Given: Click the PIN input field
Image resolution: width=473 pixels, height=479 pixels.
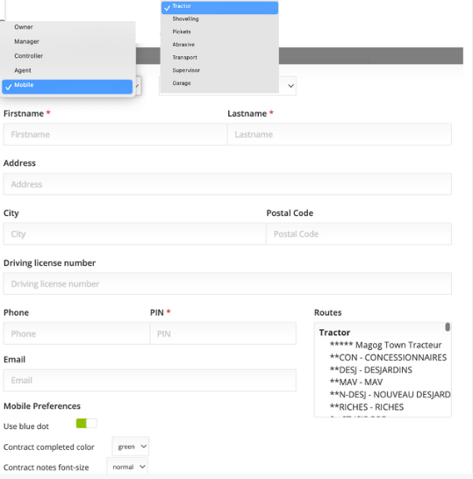Looking at the screenshot, I should 223,333.
